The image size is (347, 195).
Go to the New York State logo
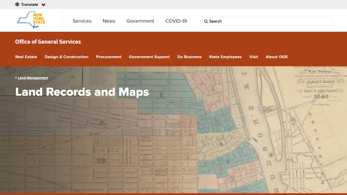tap(31, 20)
